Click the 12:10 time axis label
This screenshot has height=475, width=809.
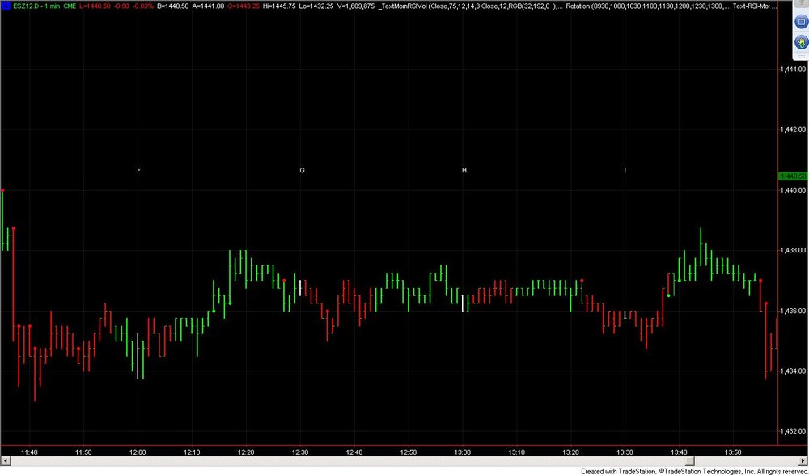(x=192, y=452)
